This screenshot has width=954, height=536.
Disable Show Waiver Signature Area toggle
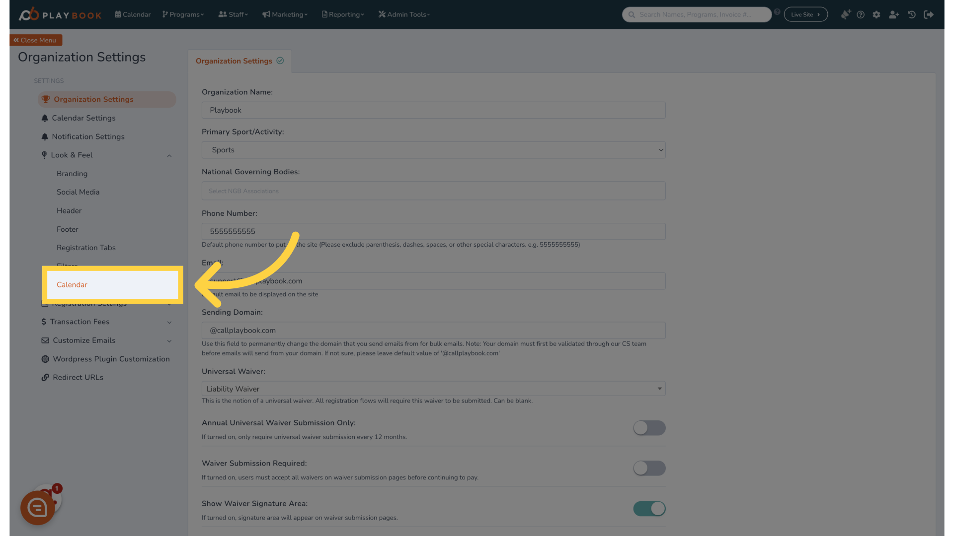pos(648,509)
